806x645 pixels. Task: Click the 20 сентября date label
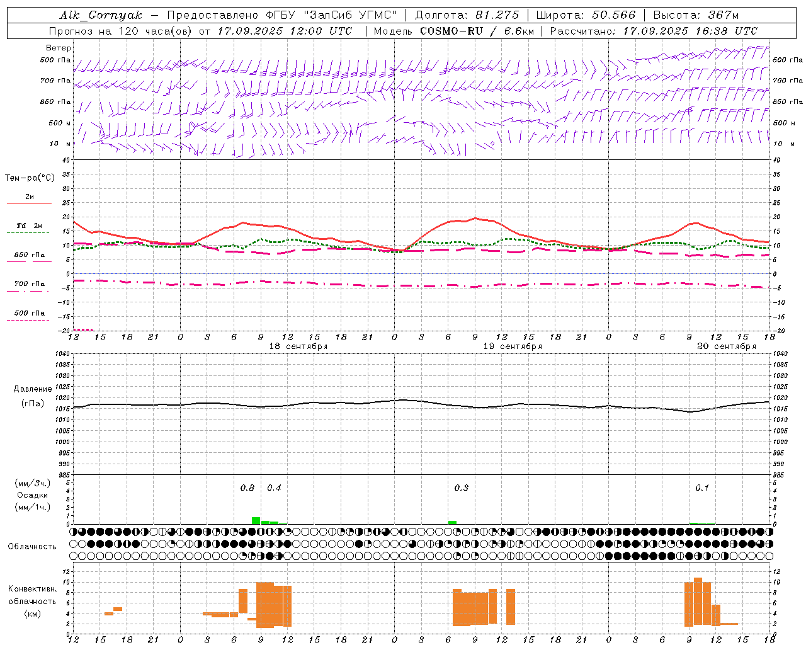[x=727, y=346]
